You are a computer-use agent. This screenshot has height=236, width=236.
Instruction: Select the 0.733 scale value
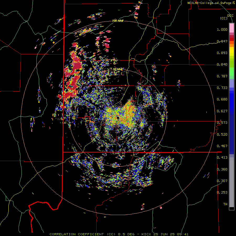pyautogui.click(x=222, y=88)
